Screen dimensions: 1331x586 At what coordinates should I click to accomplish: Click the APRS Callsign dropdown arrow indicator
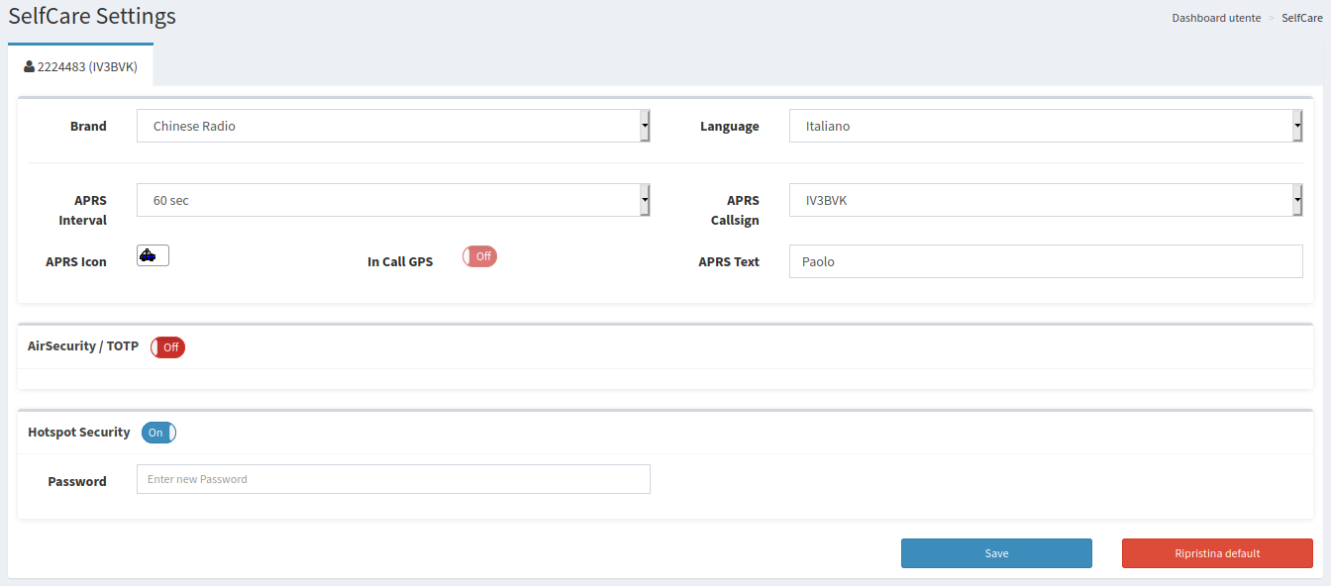coord(1297,200)
